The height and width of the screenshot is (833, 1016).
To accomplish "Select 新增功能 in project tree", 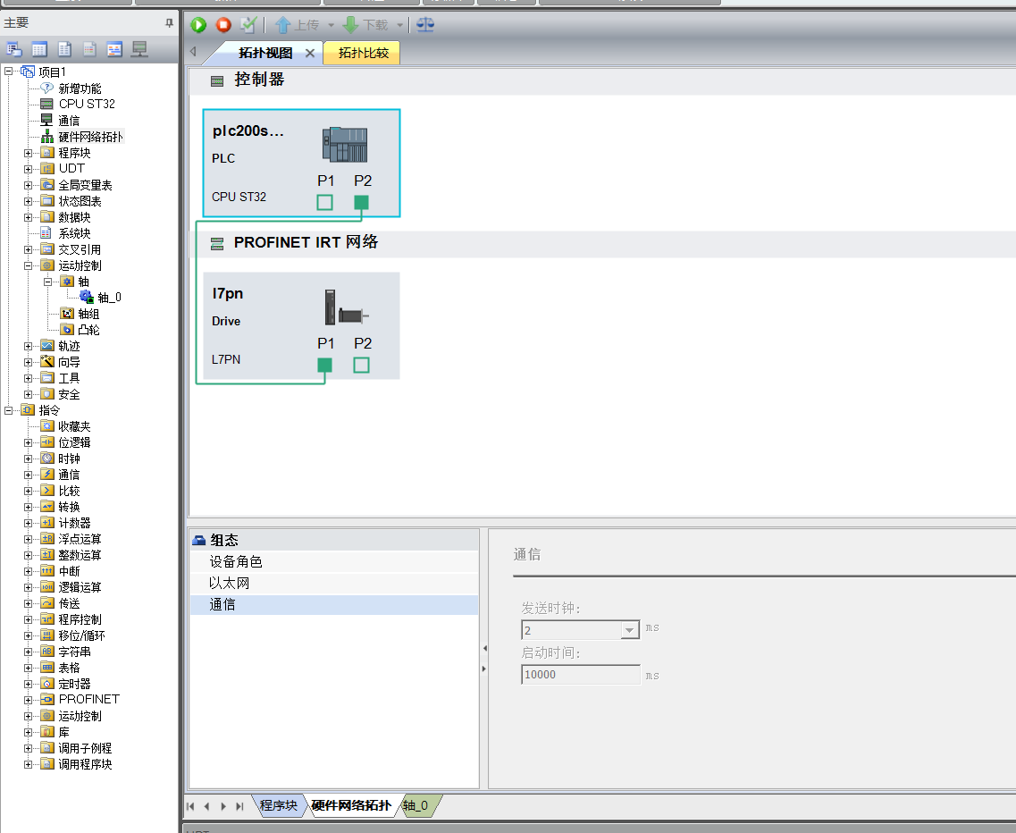I will tap(80, 88).
